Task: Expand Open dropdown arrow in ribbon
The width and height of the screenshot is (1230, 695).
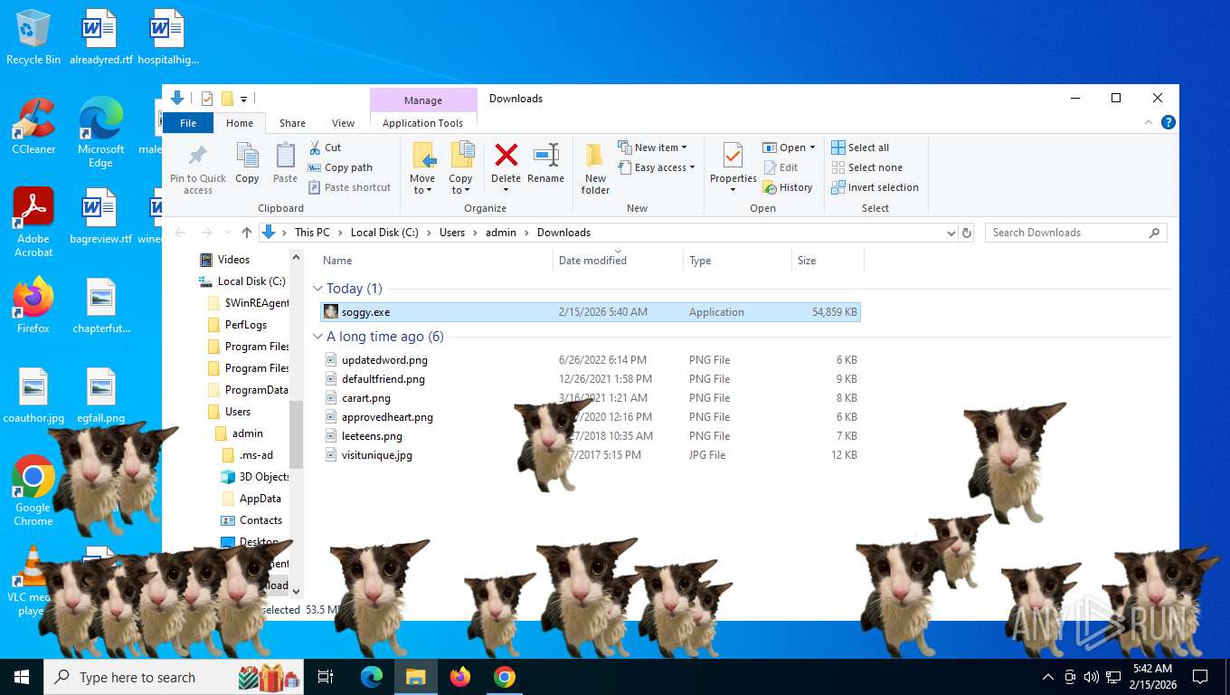Action: [812, 148]
